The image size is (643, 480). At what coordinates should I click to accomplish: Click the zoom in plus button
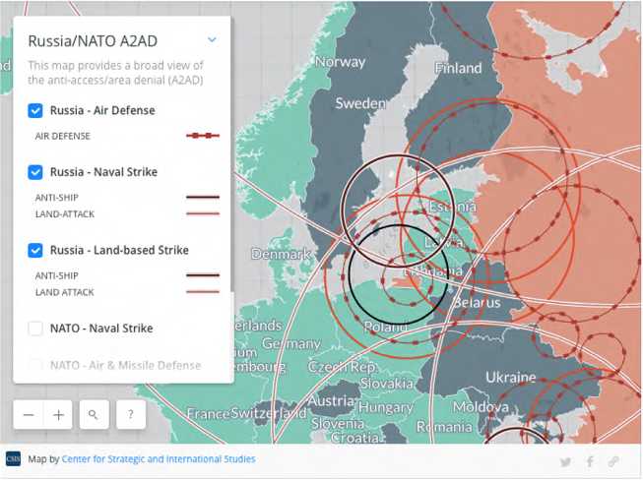[x=59, y=415]
